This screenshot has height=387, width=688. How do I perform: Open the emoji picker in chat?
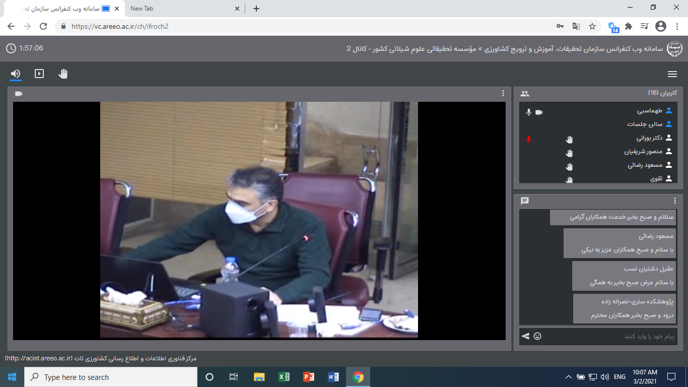click(537, 336)
